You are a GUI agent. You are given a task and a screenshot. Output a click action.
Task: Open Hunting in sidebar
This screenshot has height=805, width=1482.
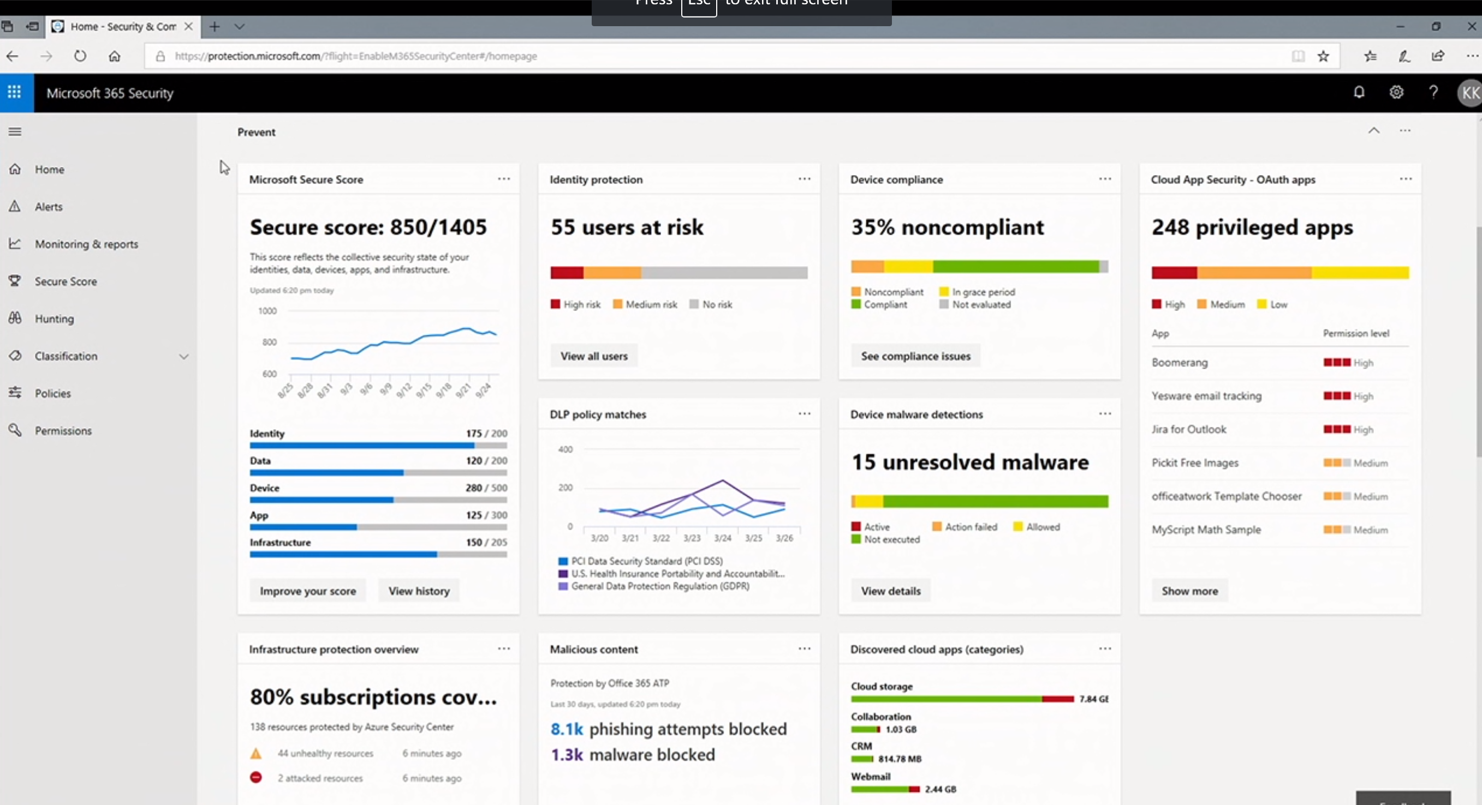[54, 319]
